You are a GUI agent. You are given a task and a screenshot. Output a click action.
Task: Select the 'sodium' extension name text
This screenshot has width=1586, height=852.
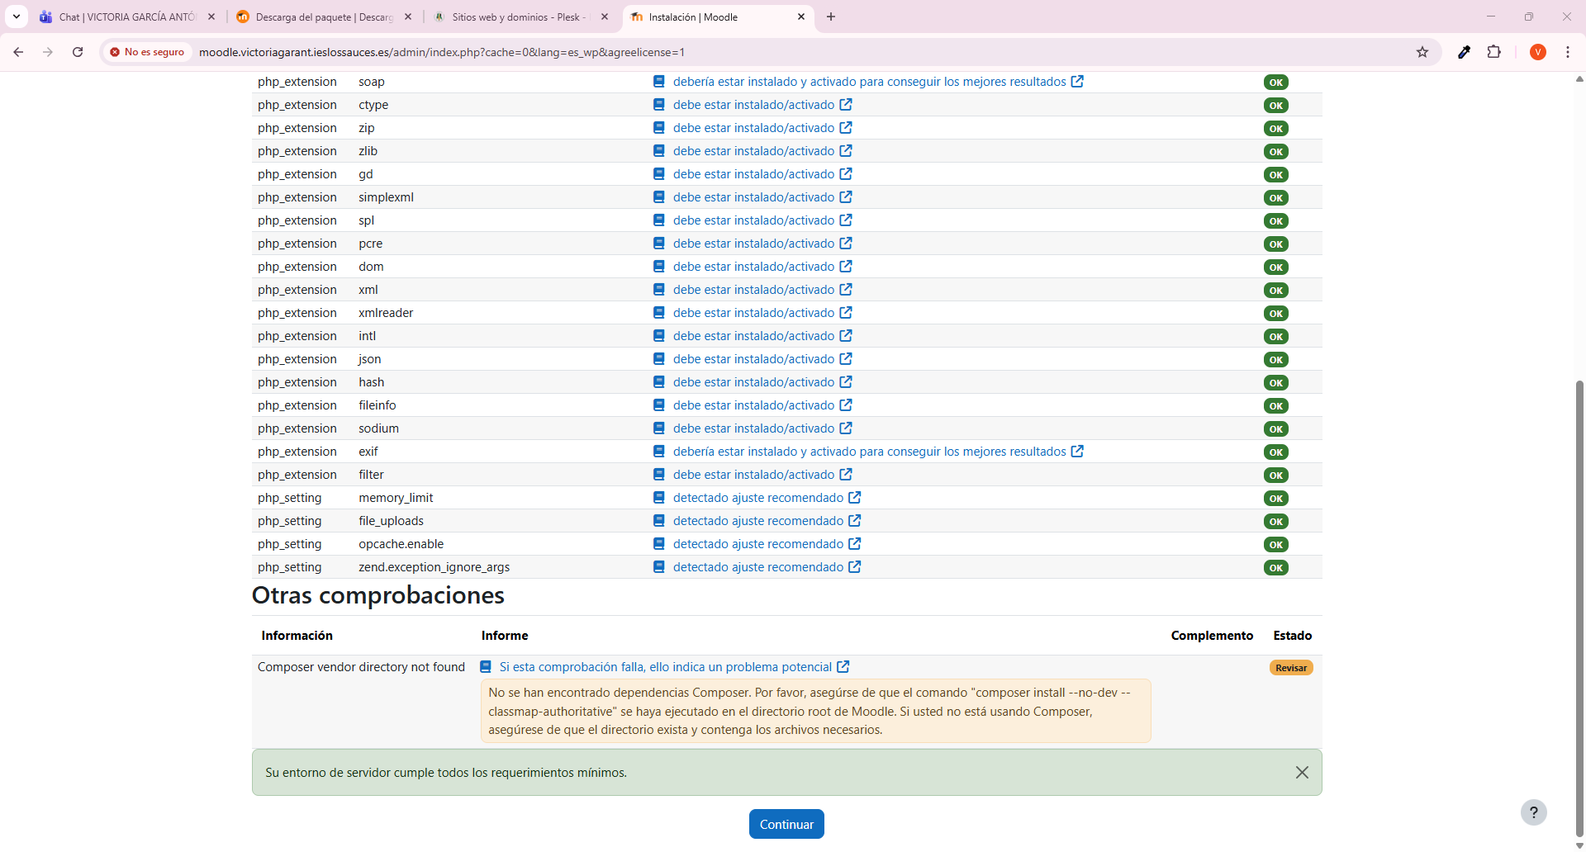coord(378,428)
